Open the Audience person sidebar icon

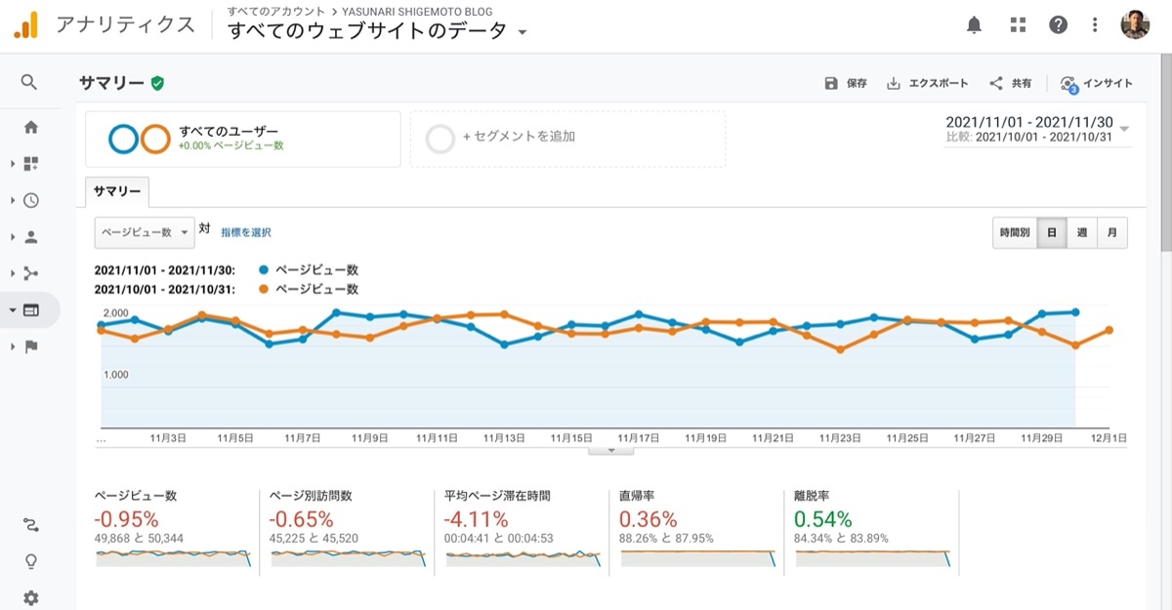pos(31,236)
